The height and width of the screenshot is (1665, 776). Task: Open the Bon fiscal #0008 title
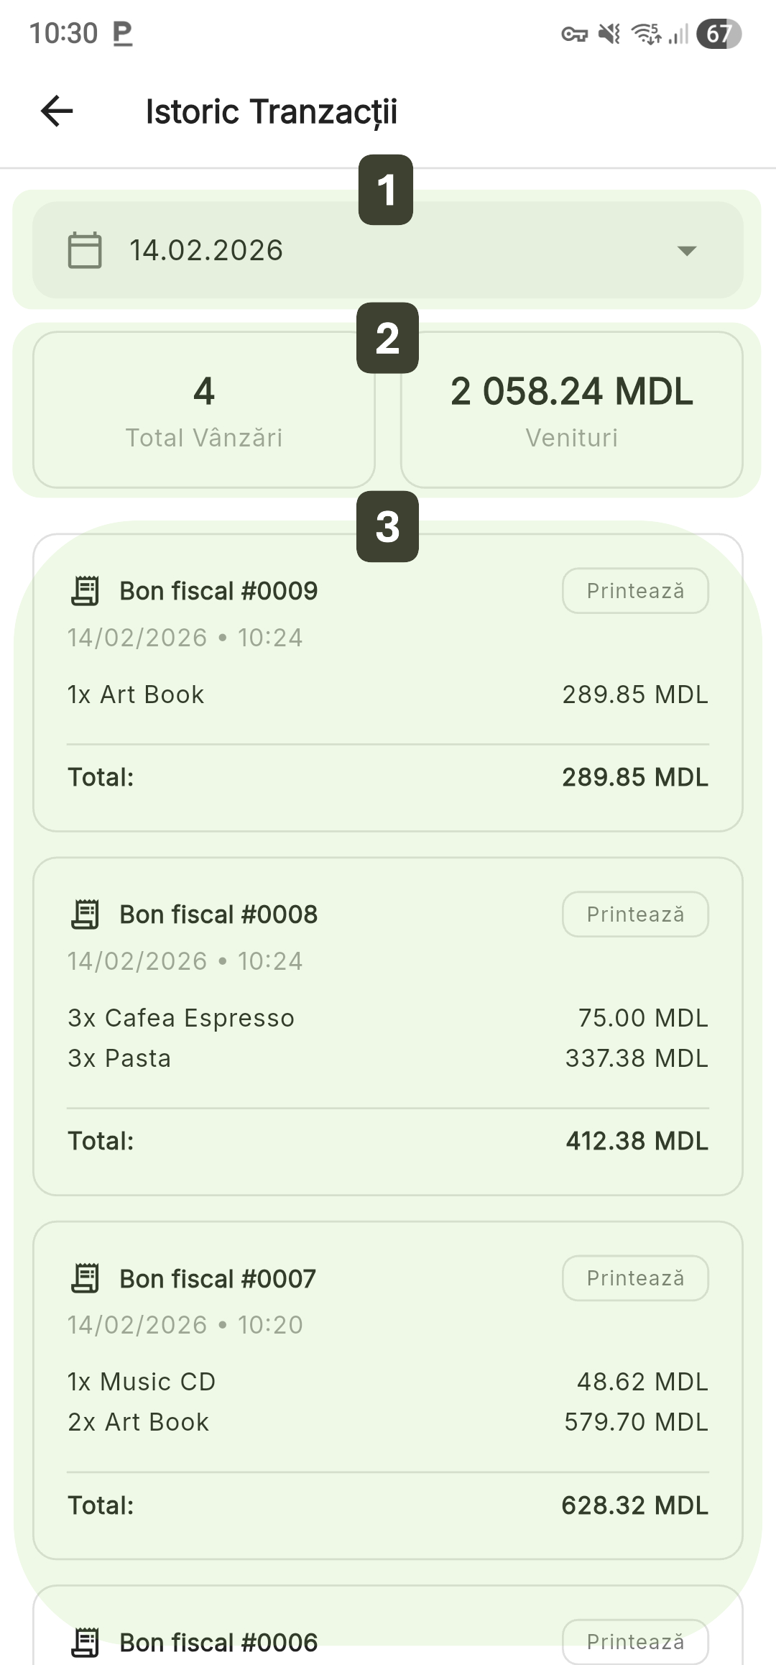pos(218,914)
